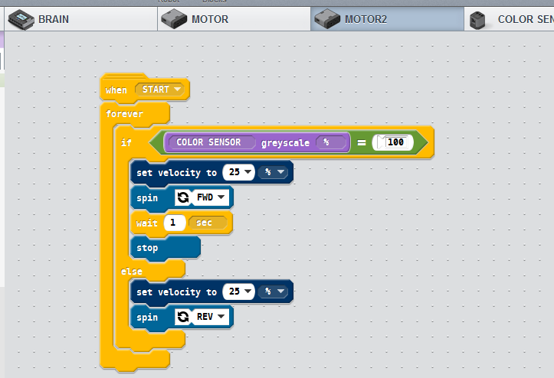Click the rotation icon beside REV

[x=182, y=317]
